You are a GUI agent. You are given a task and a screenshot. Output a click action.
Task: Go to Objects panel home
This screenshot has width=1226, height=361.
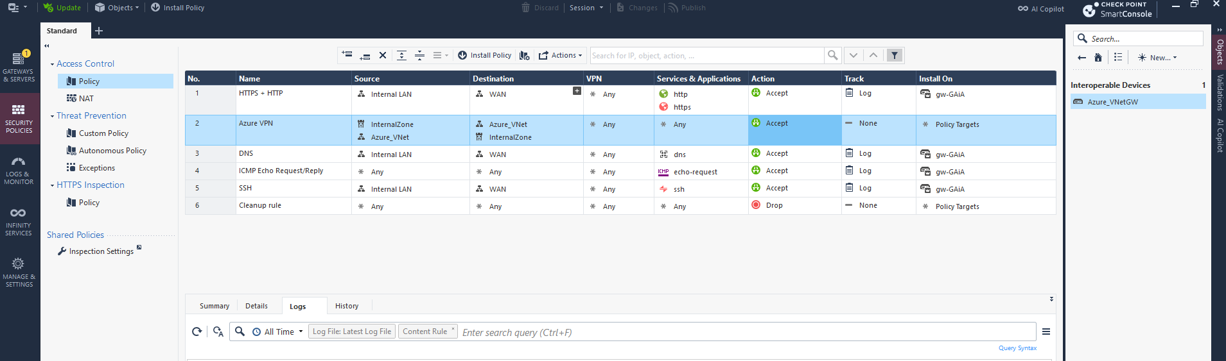(x=1098, y=57)
